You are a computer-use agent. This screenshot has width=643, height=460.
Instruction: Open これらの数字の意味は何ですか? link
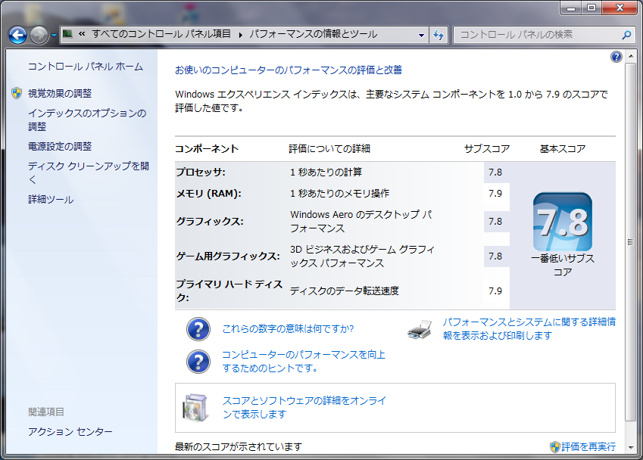[288, 329]
